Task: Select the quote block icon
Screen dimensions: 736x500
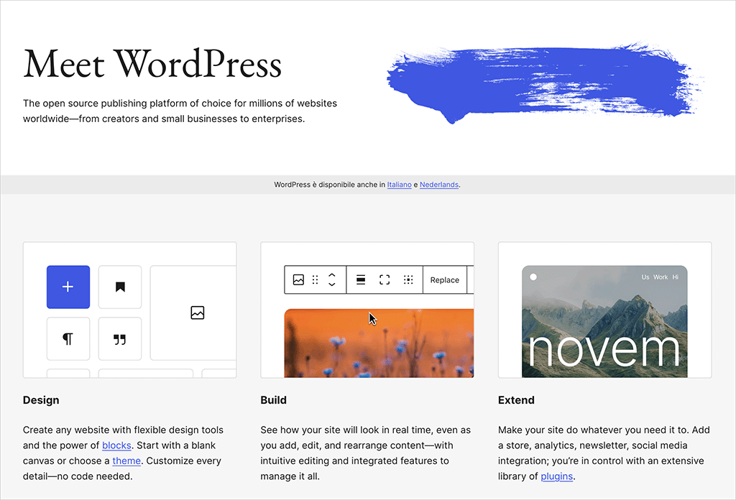Action: point(120,338)
